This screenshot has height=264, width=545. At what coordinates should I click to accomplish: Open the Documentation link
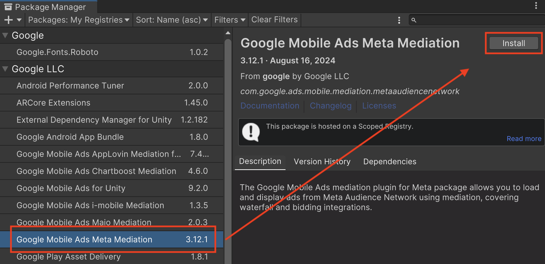tap(270, 106)
